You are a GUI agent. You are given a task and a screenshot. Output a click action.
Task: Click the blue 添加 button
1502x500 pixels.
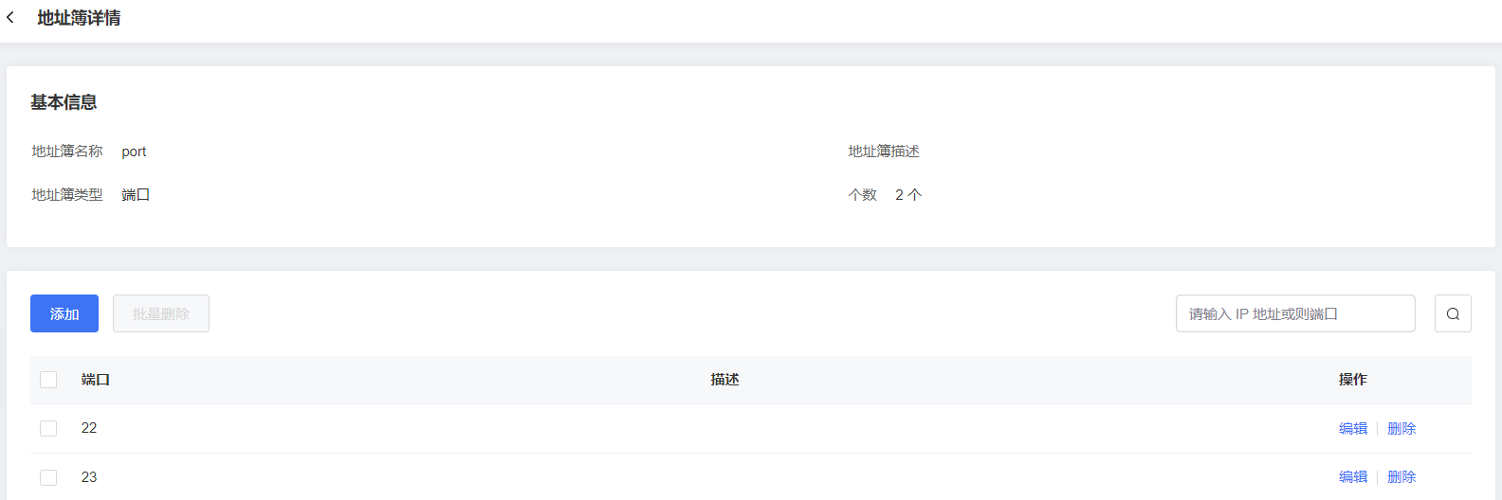[64, 313]
